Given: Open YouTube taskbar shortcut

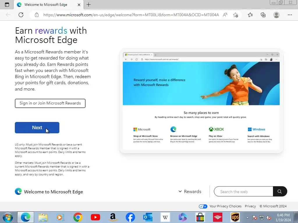Looking at the screenshot, I should tap(95, 217).
